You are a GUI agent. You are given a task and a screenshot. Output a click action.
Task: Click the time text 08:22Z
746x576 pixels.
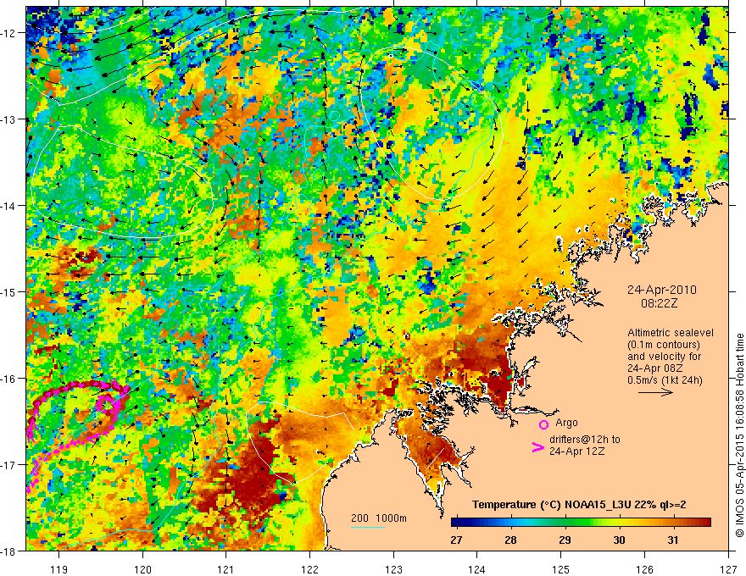659,303
